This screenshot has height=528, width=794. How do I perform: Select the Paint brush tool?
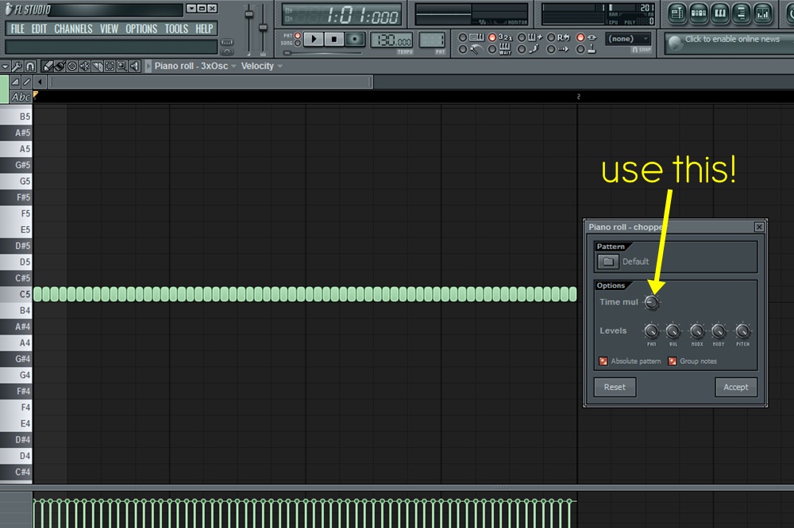tap(60, 66)
